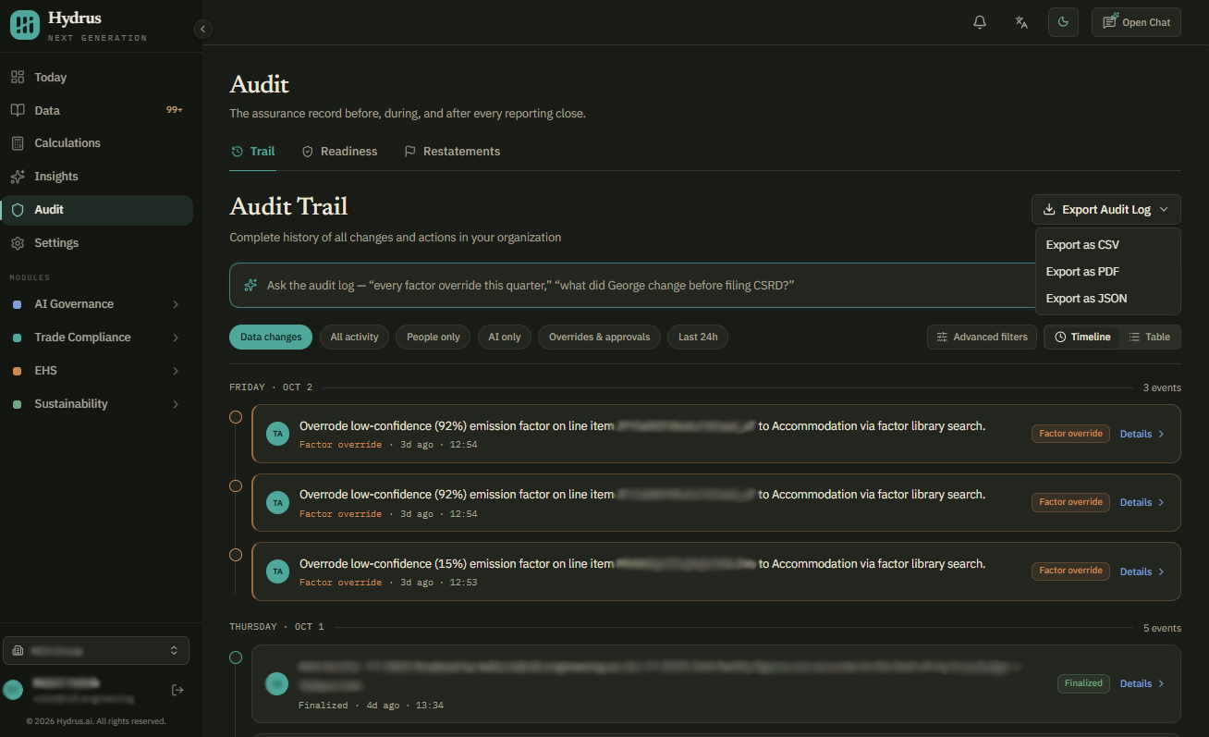Select the All activity filter chip
1209x737 pixels.
(355, 338)
